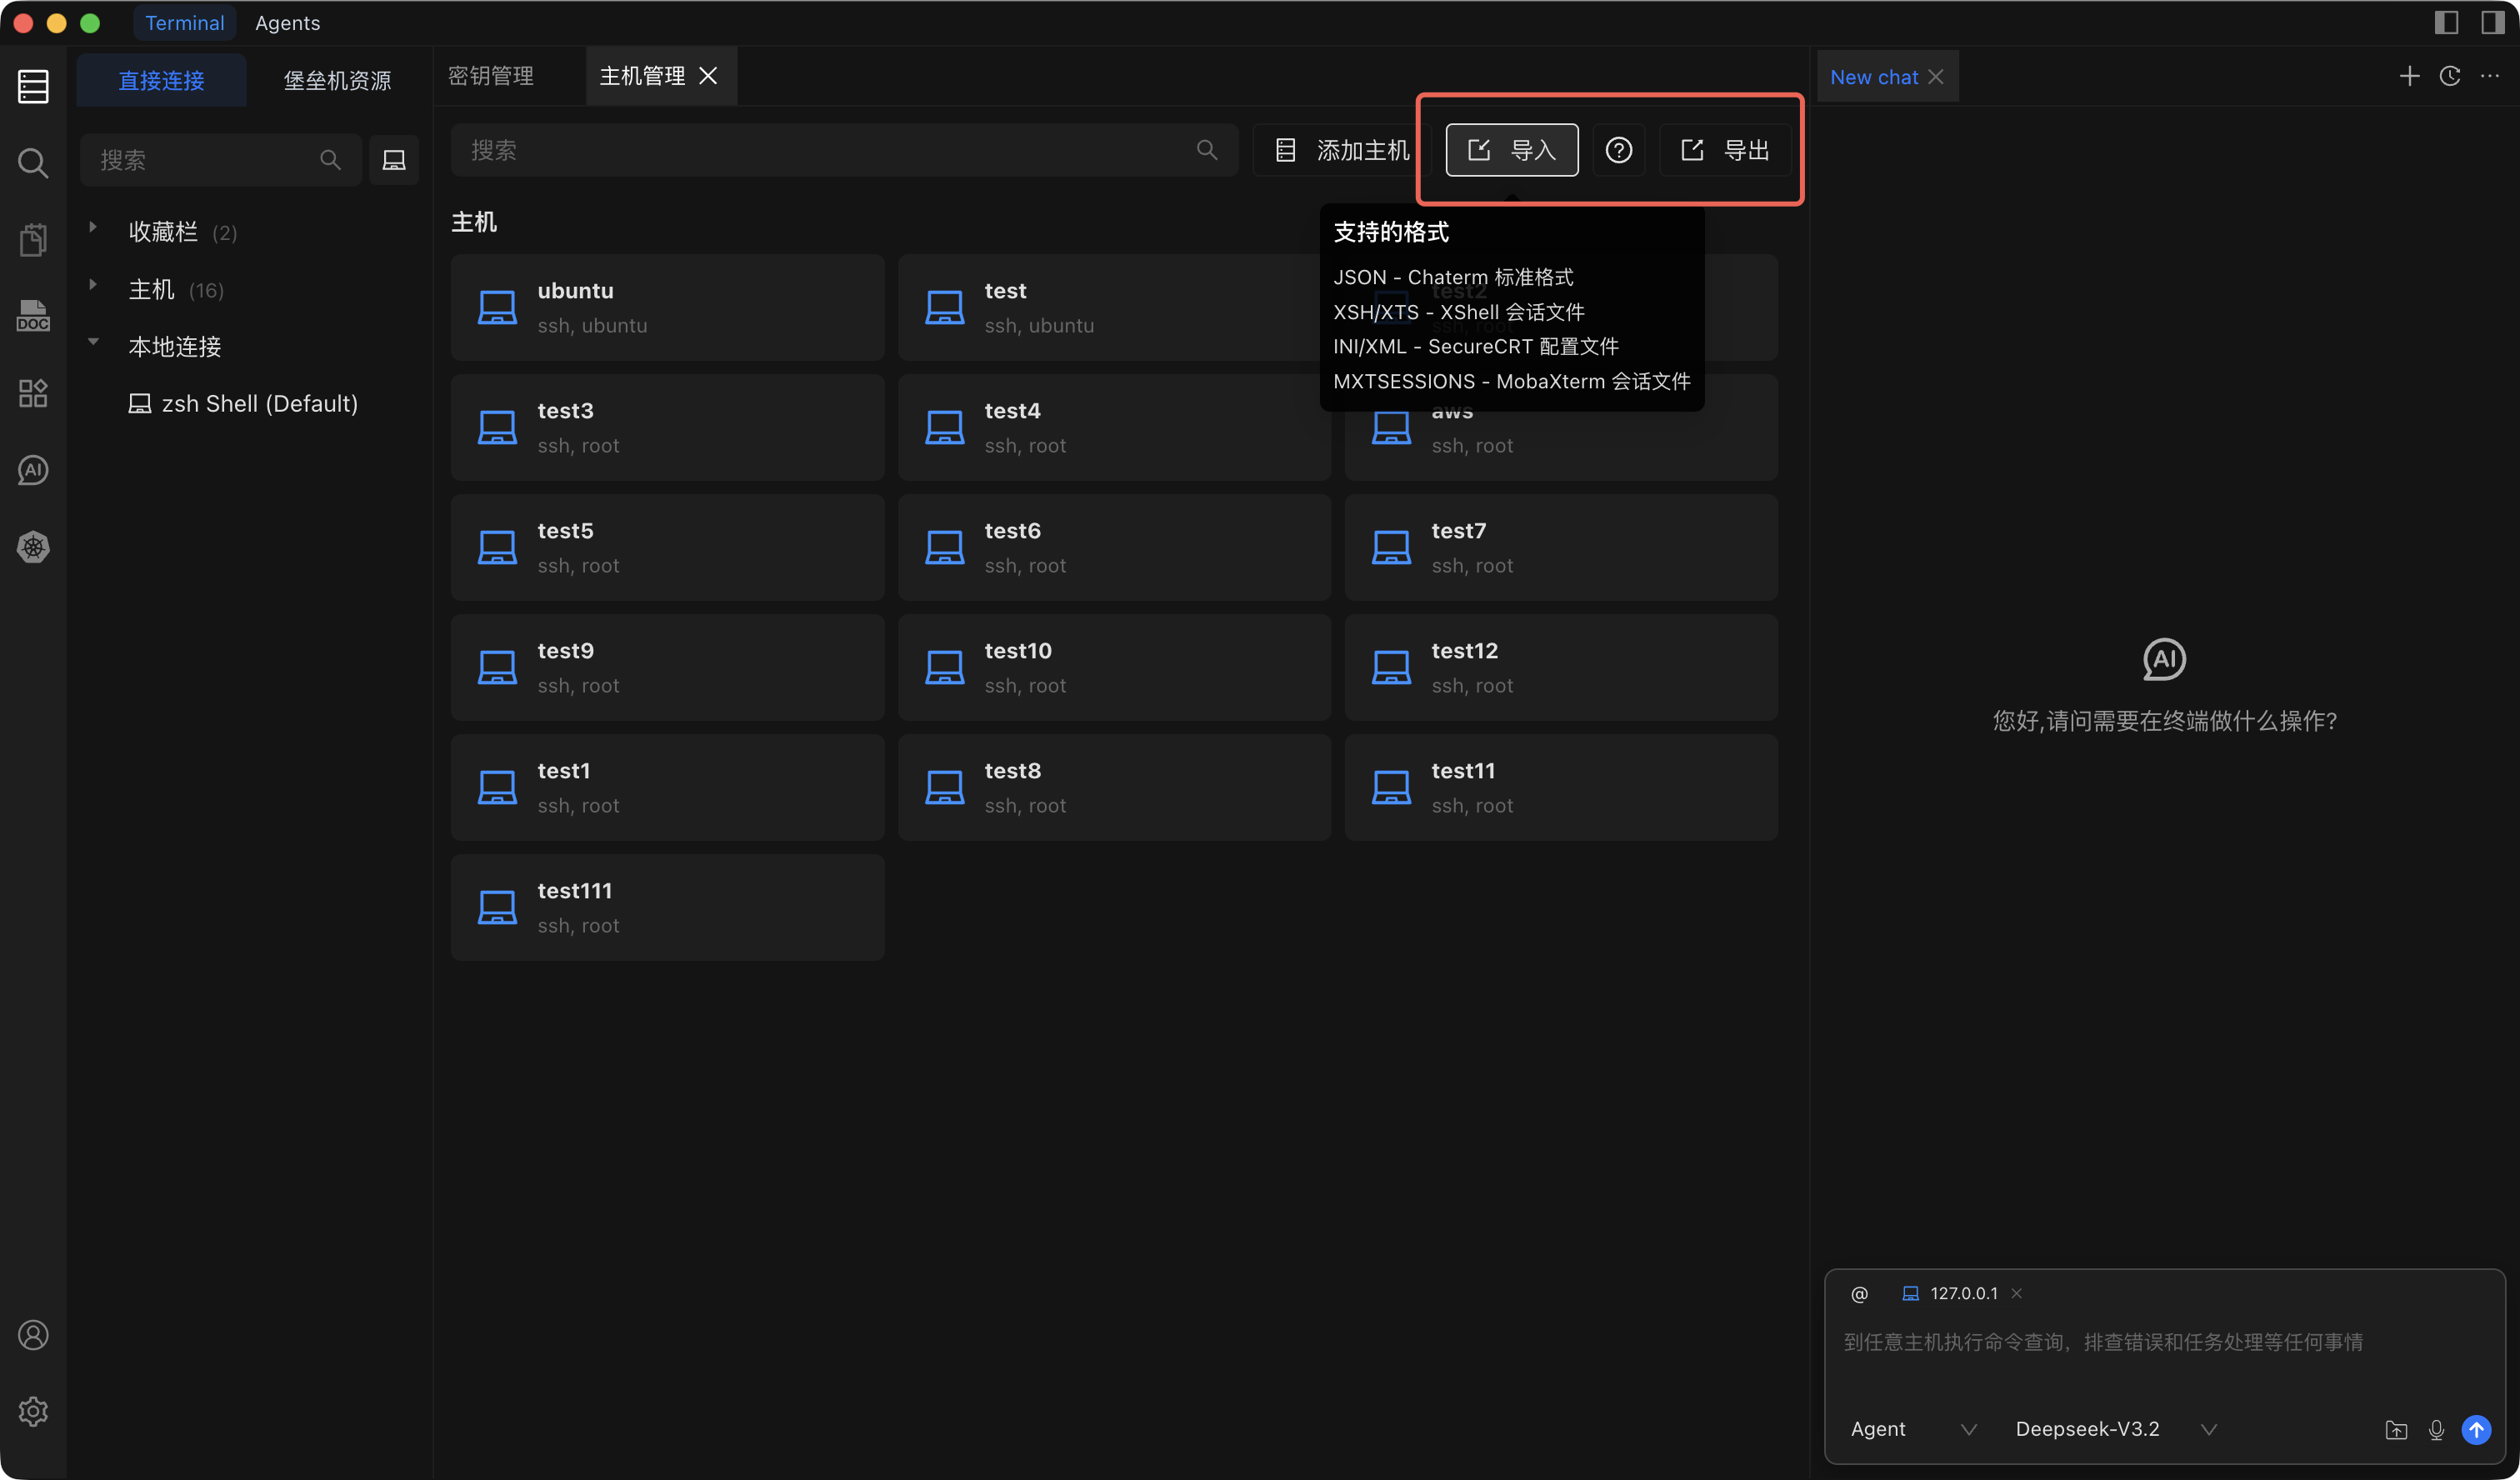Open the DOC documents sidebar icon
This screenshot has height=1480, width=2520.
(33, 316)
